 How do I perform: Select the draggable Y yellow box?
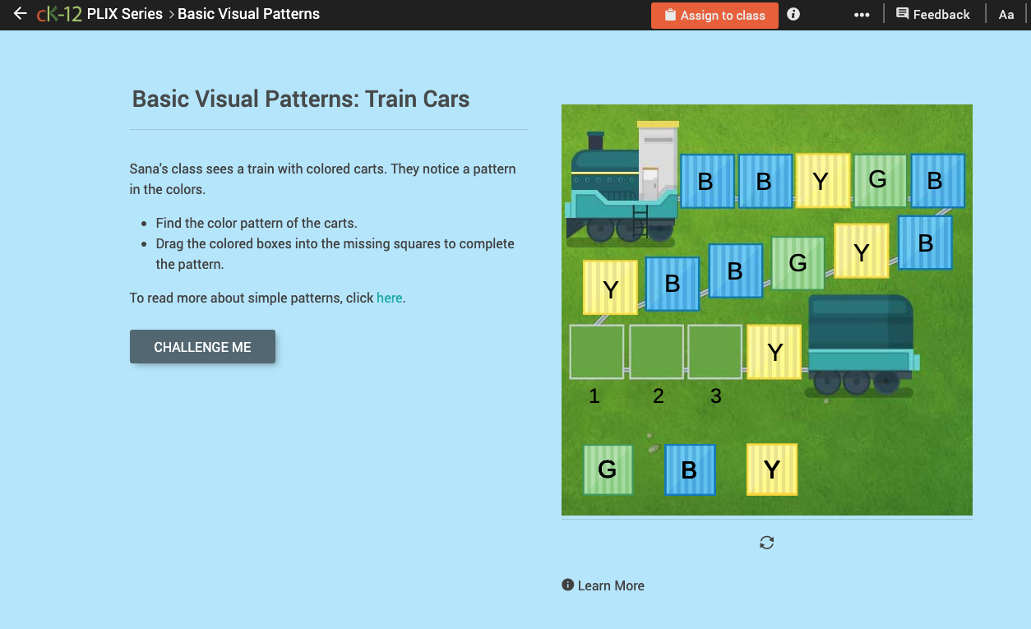tap(771, 469)
